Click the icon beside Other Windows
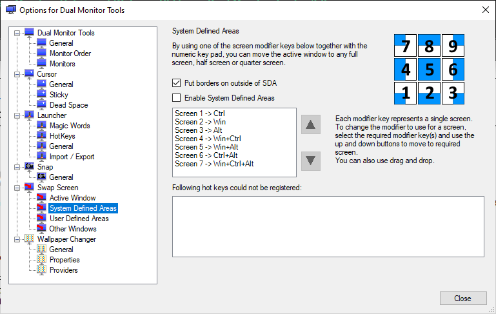 click(41, 229)
